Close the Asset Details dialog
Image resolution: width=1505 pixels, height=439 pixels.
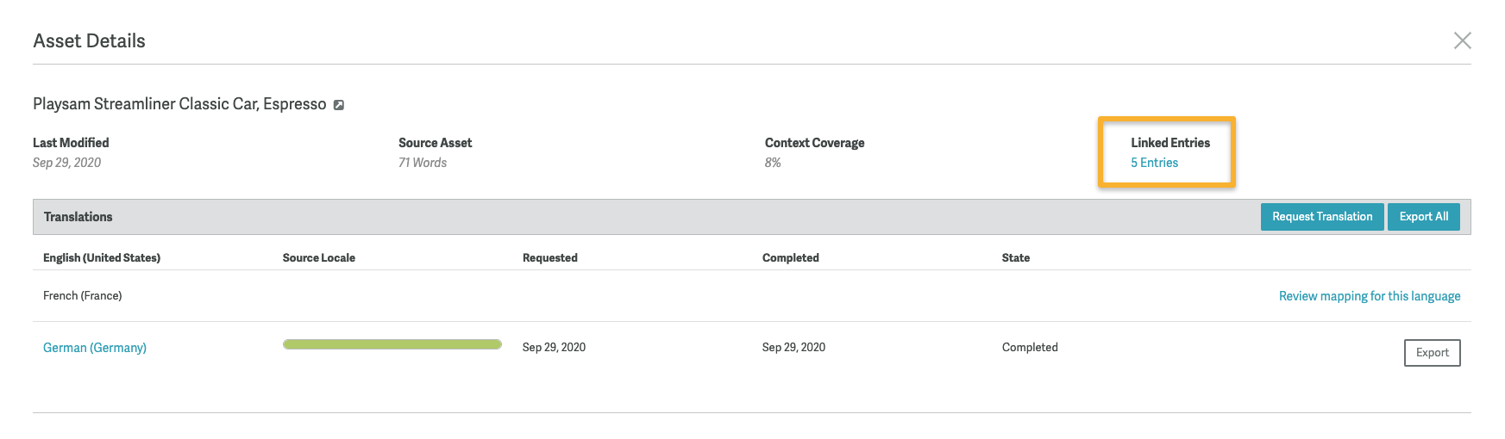click(x=1462, y=40)
